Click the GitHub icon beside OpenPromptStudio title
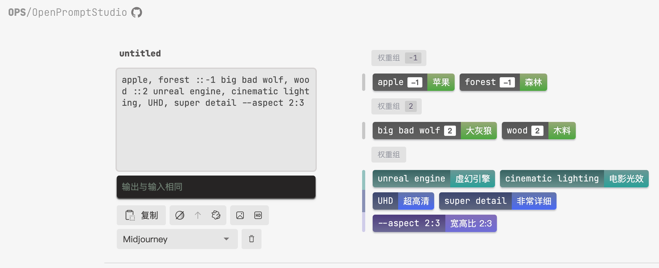The height and width of the screenshot is (268, 659). click(x=136, y=12)
